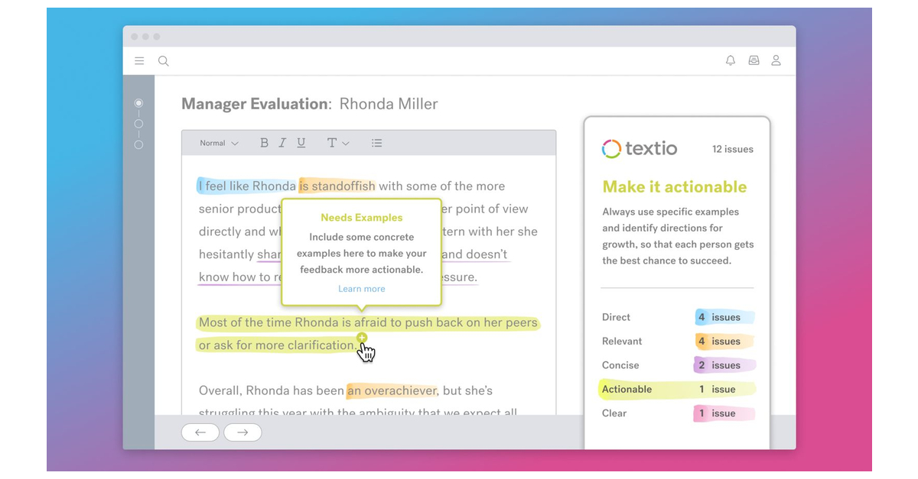
Task: Expand the Normal paragraph style dropdown
Action: 219,143
